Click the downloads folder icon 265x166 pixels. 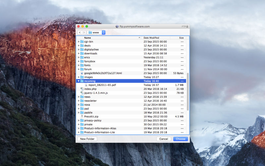pyautogui.click(x=82, y=53)
